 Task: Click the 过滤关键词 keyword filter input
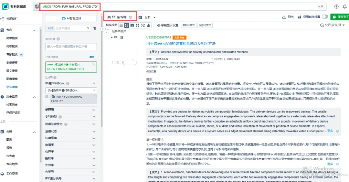(73, 28)
